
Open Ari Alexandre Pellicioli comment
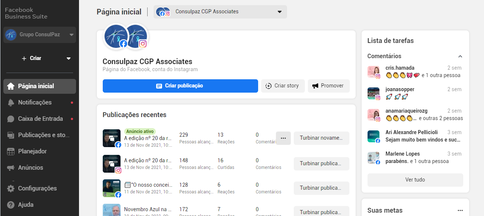[x=415, y=136]
